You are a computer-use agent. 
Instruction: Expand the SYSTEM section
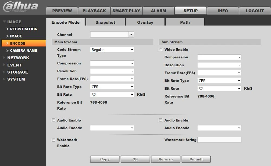point(16,79)
